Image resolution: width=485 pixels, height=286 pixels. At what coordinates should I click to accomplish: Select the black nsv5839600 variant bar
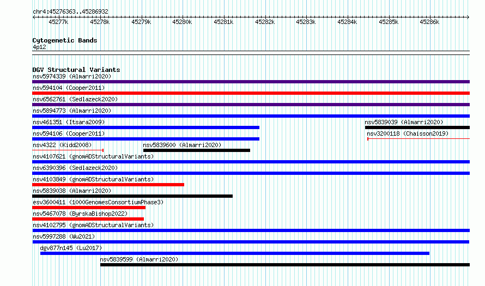[196, 150]
